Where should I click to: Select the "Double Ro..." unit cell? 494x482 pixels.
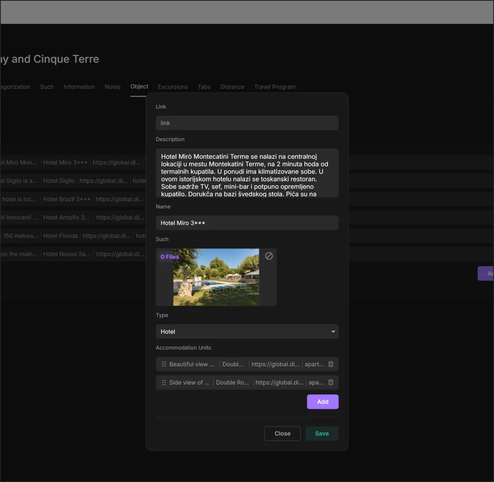tap(232, 383)
